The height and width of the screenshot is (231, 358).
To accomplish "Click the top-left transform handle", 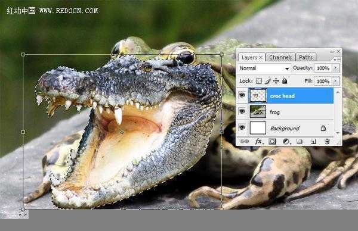I will [x=23, y=54].
